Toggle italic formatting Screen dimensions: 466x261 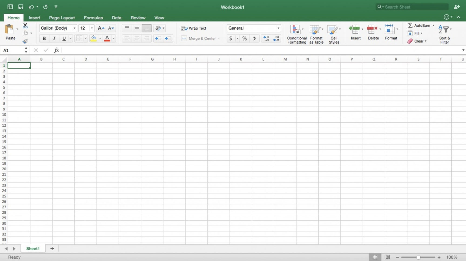(54, 38)
